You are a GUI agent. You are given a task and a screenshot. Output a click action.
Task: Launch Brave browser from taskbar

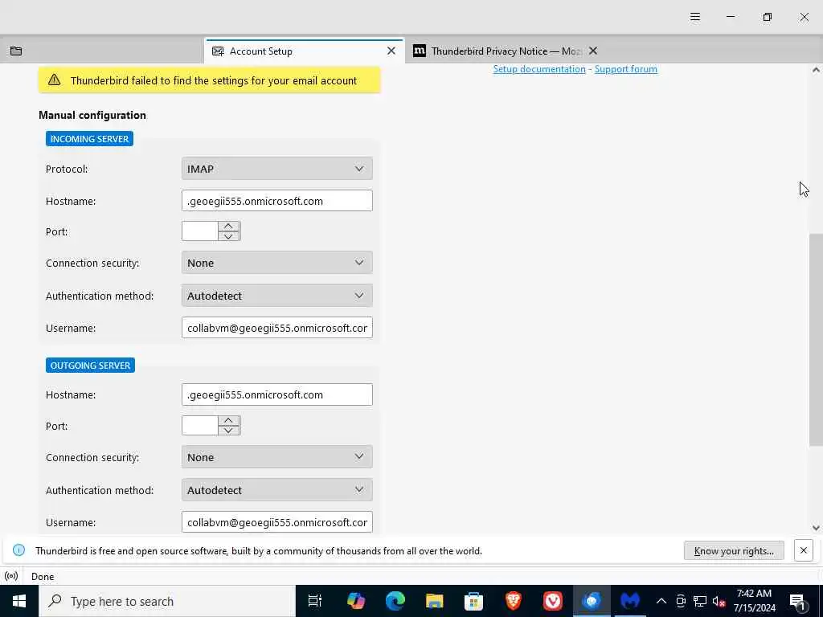pyautogui.click(x=514, y=601)
